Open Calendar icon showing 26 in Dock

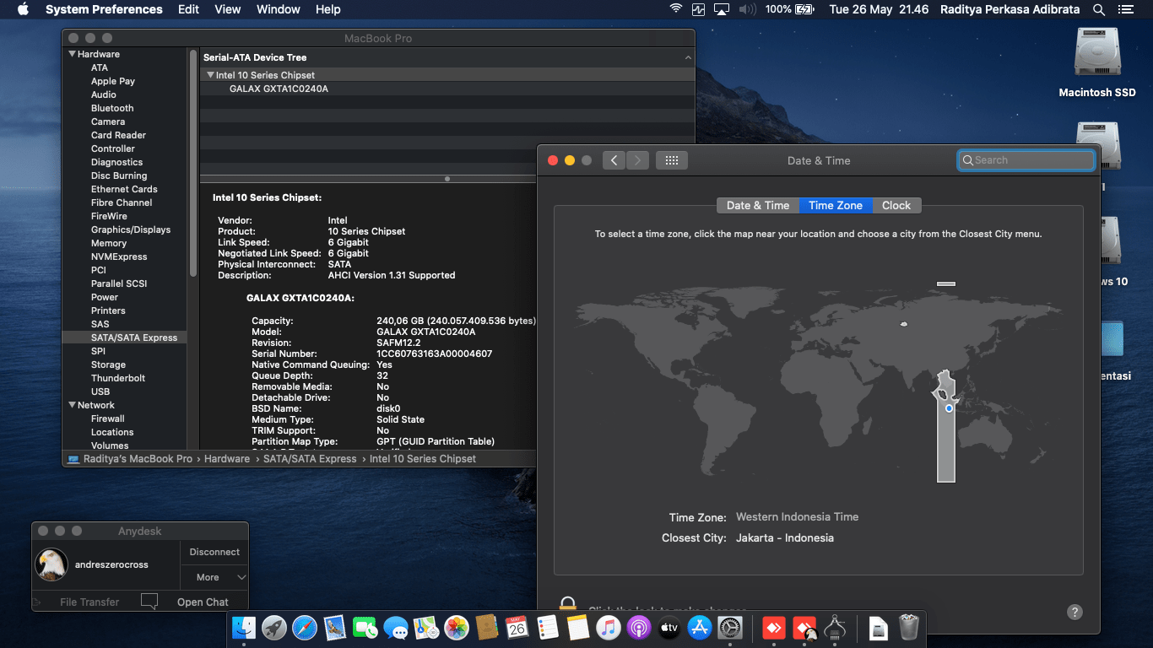click(x=517, y=628)
